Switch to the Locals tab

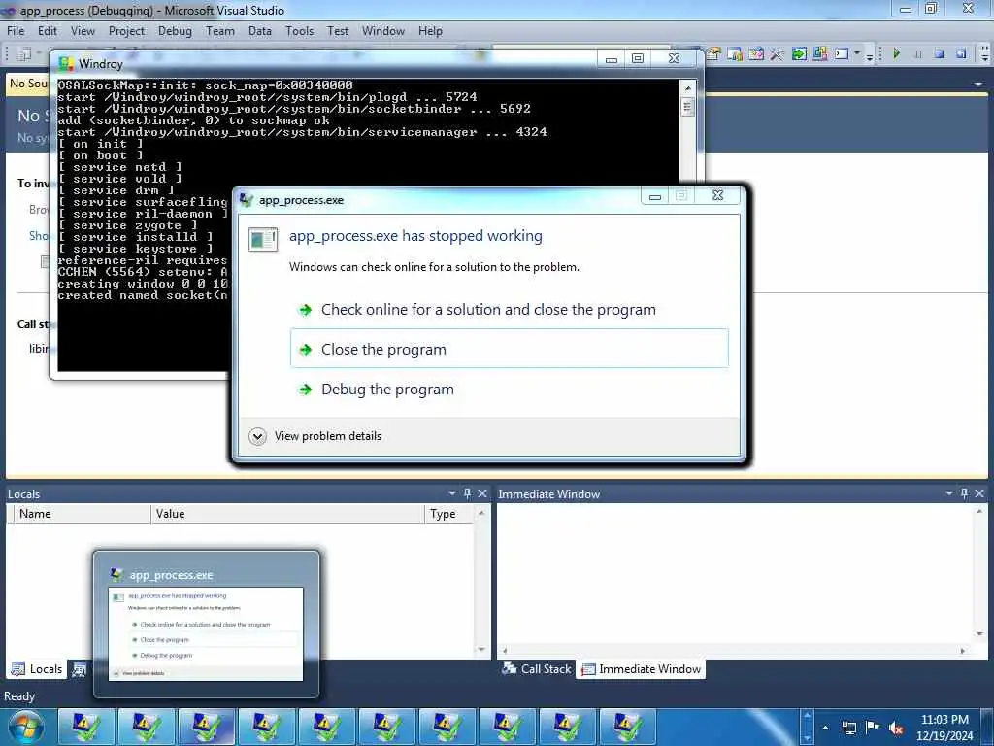click(38, 669)
